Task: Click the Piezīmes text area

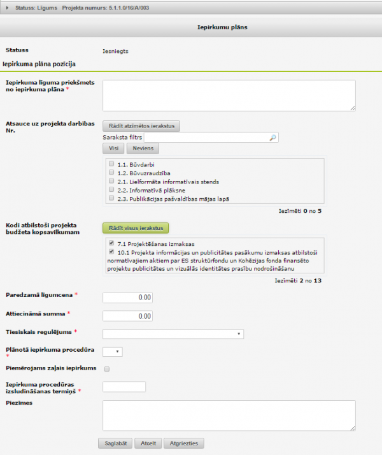Action: click(x=229, y=415)
